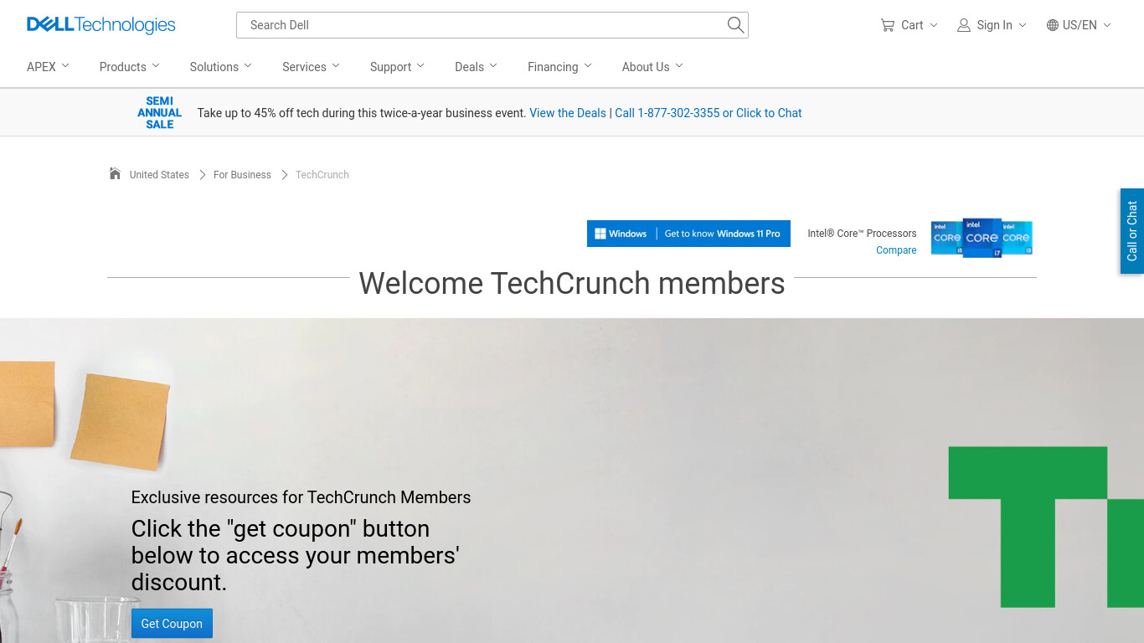Open the Solutions menu
This screenshot has width=1144, height=643.
[x=221, y=67]
